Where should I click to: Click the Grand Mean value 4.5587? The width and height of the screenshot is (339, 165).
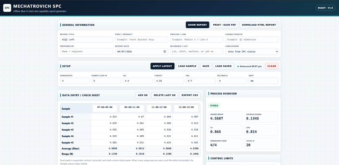click(217, 118)
